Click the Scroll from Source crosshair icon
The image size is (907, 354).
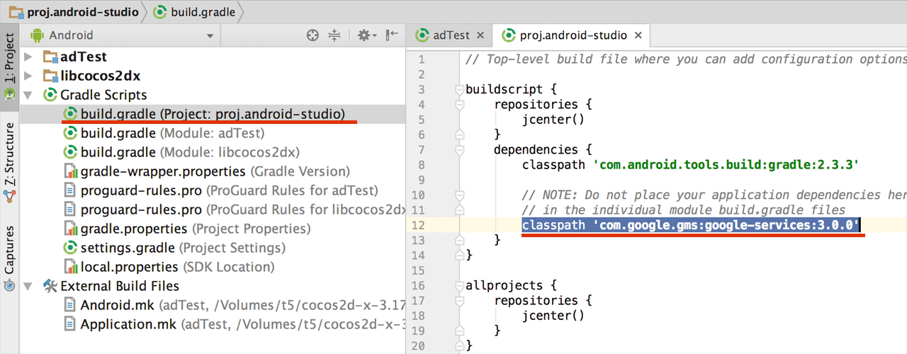coord(312,35)
